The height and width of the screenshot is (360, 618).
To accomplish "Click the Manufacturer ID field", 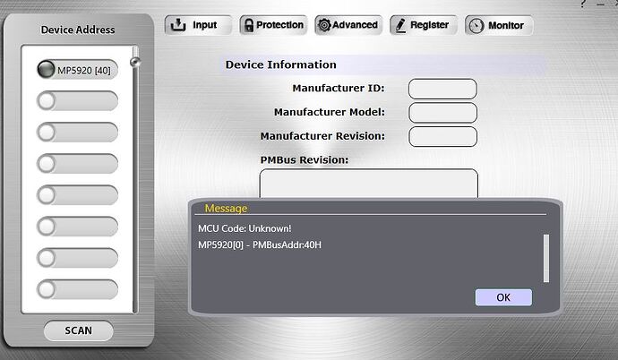I will coord(442,89).
